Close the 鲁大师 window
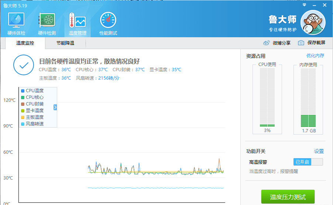Viewport: 333px width, 205px height. [325, 5]
